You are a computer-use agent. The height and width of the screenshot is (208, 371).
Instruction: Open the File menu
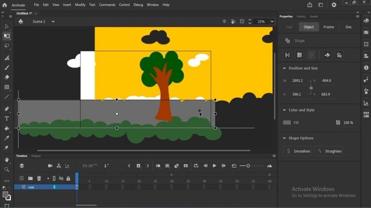pos(36,5)
